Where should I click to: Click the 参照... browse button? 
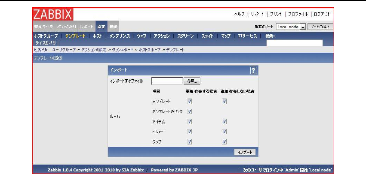[x=192, y=81]
